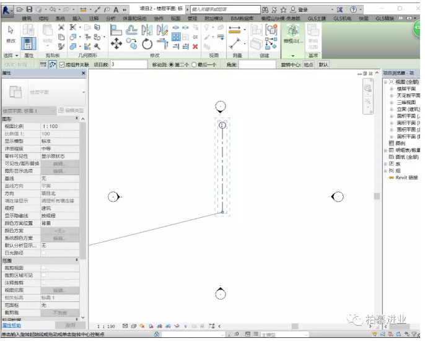Open the 选择 dropdown under Modify
The height and width of the screenshot is (341, 425).
tap(11, 55)
